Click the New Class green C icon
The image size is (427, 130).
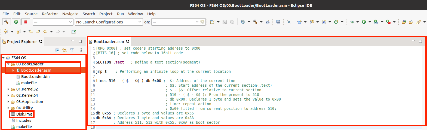(336, 22)
